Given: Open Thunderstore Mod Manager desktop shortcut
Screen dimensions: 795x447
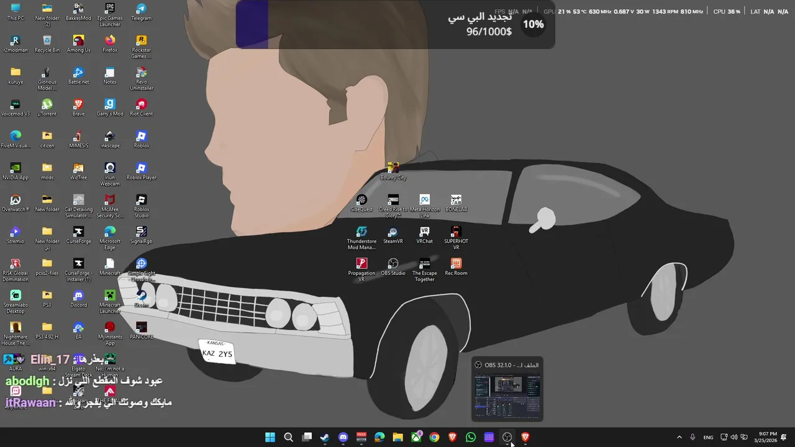Looking at the screenshot, I should pos(361,238).
